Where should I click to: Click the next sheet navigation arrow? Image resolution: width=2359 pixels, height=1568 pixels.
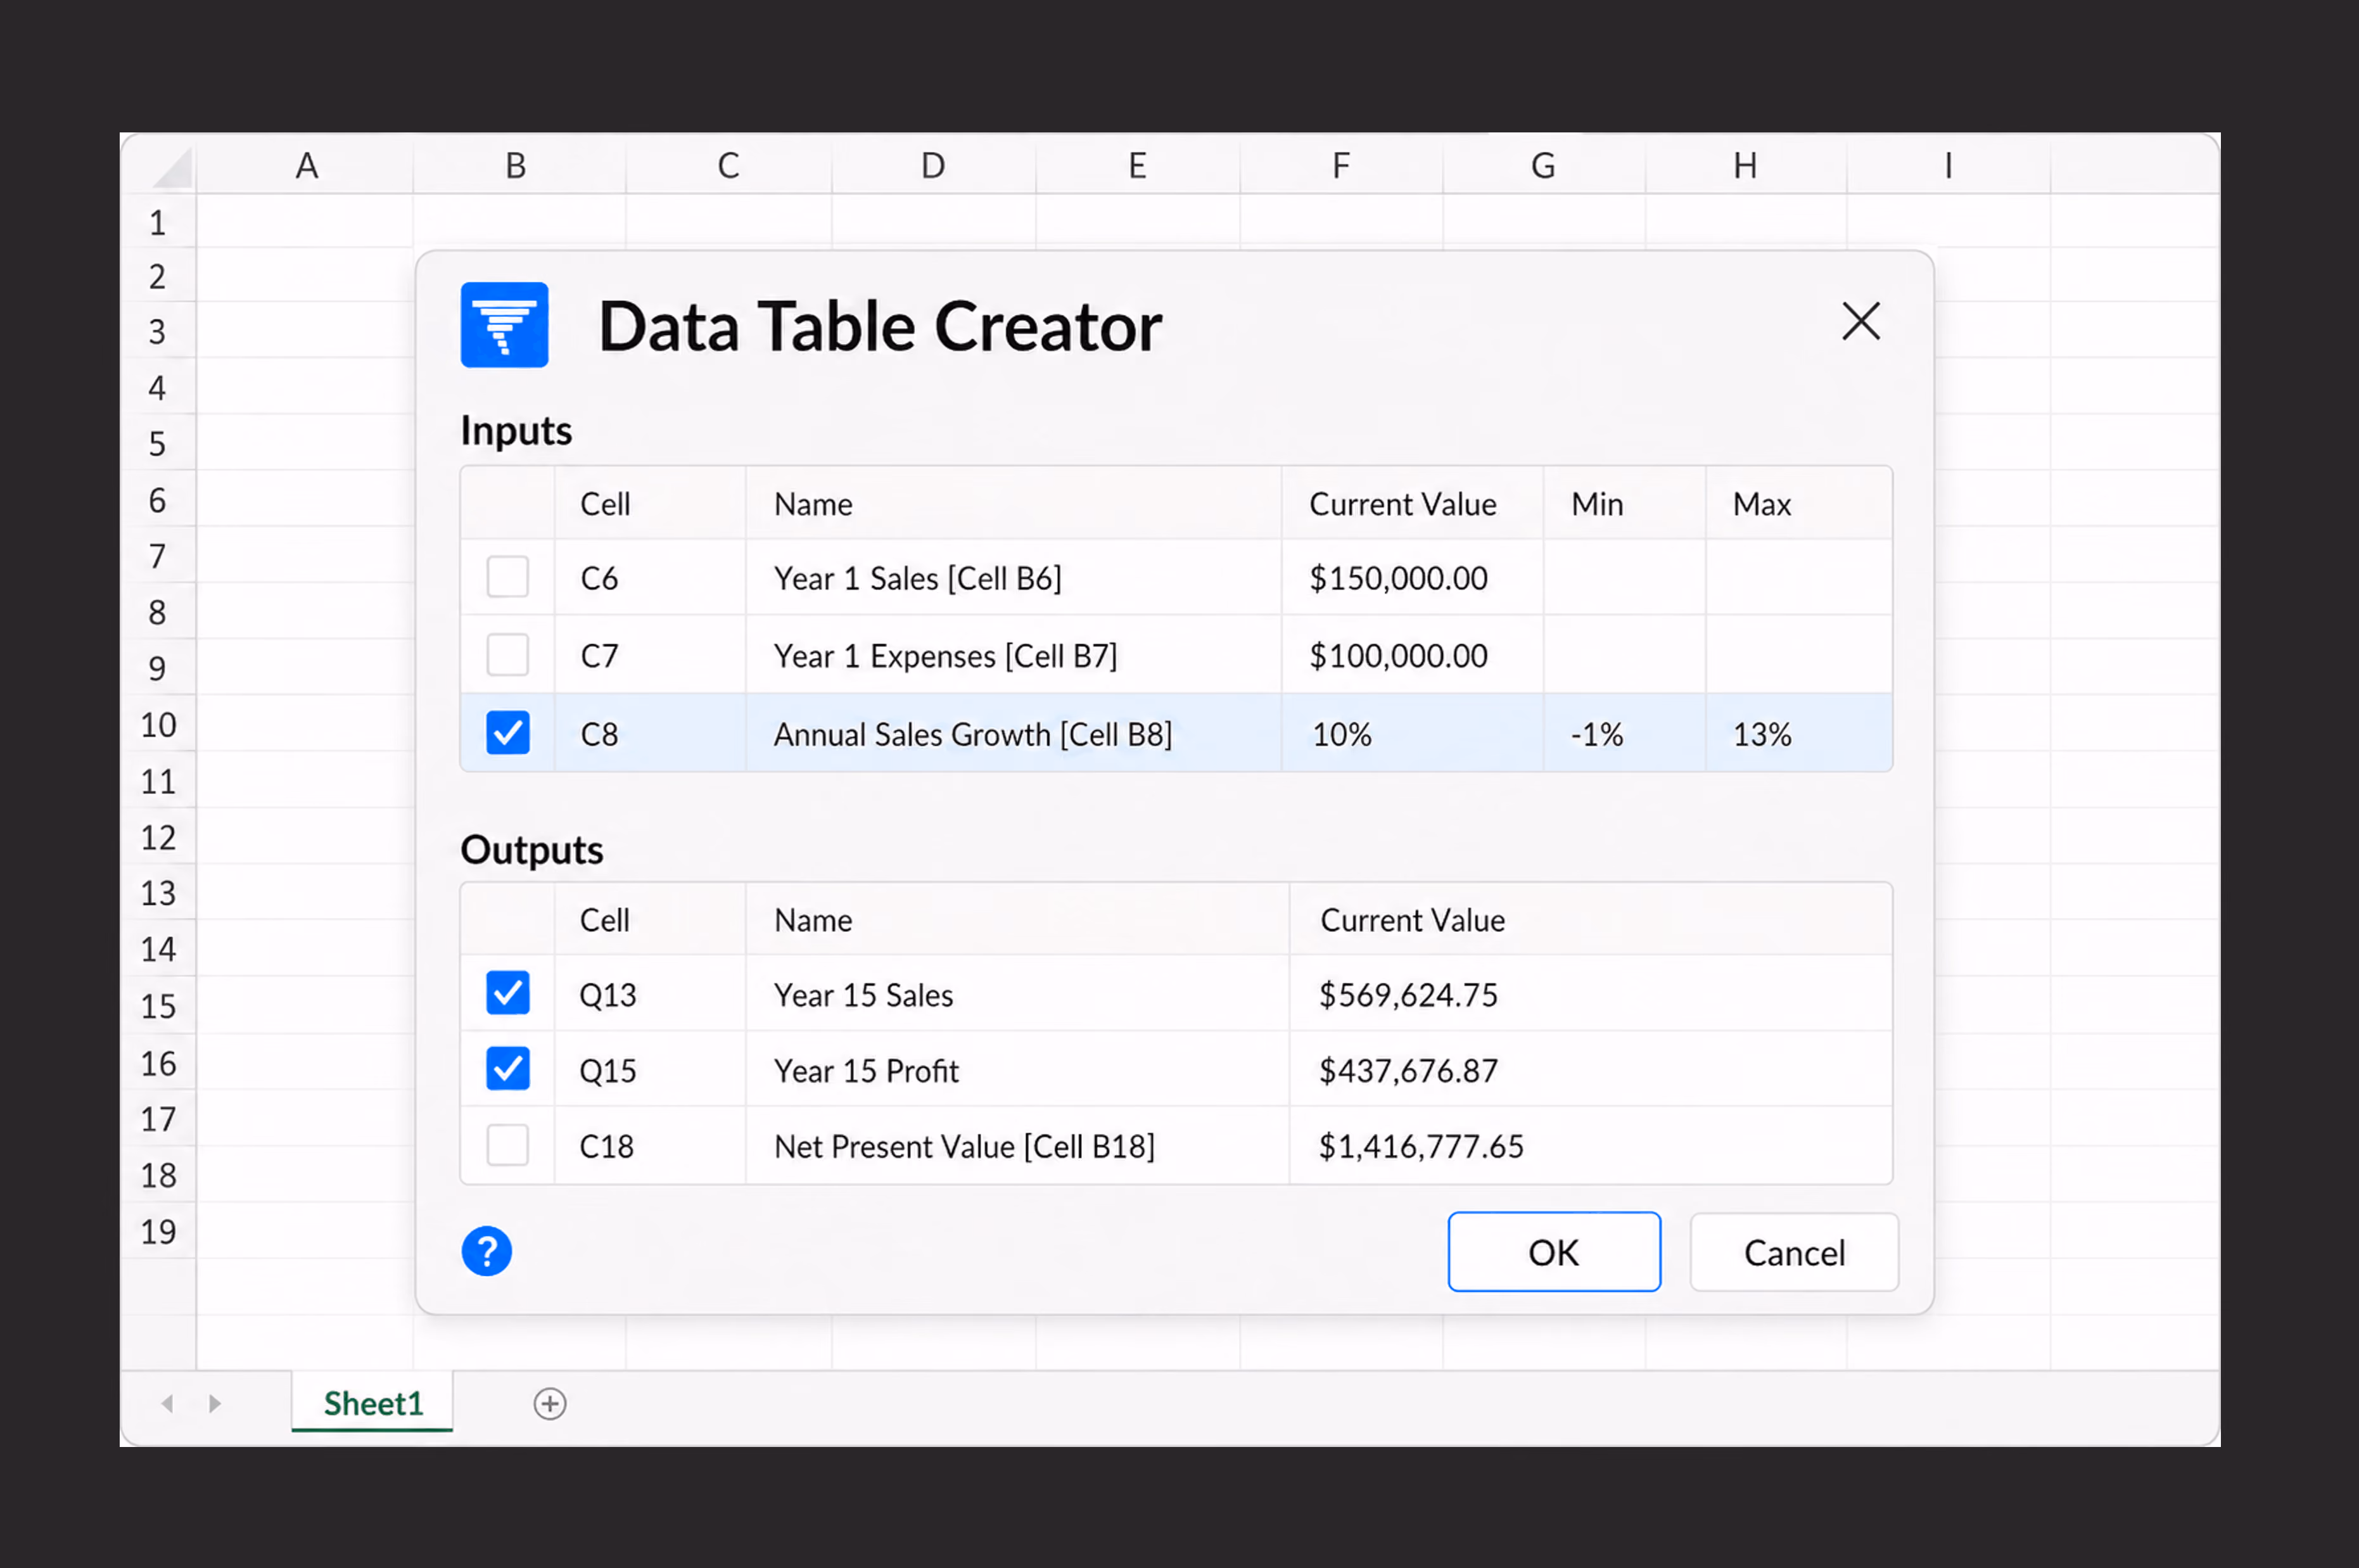(214, 1403)
